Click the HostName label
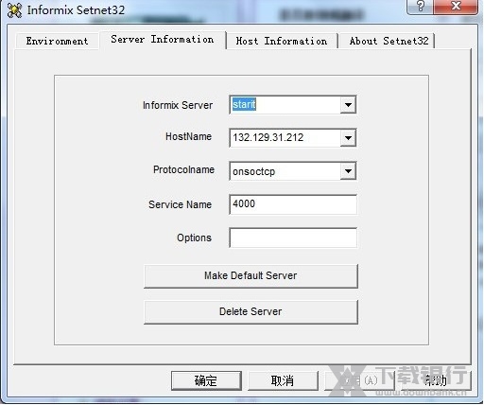The height and width of the screenshot is (405, 484). (188, 136)
